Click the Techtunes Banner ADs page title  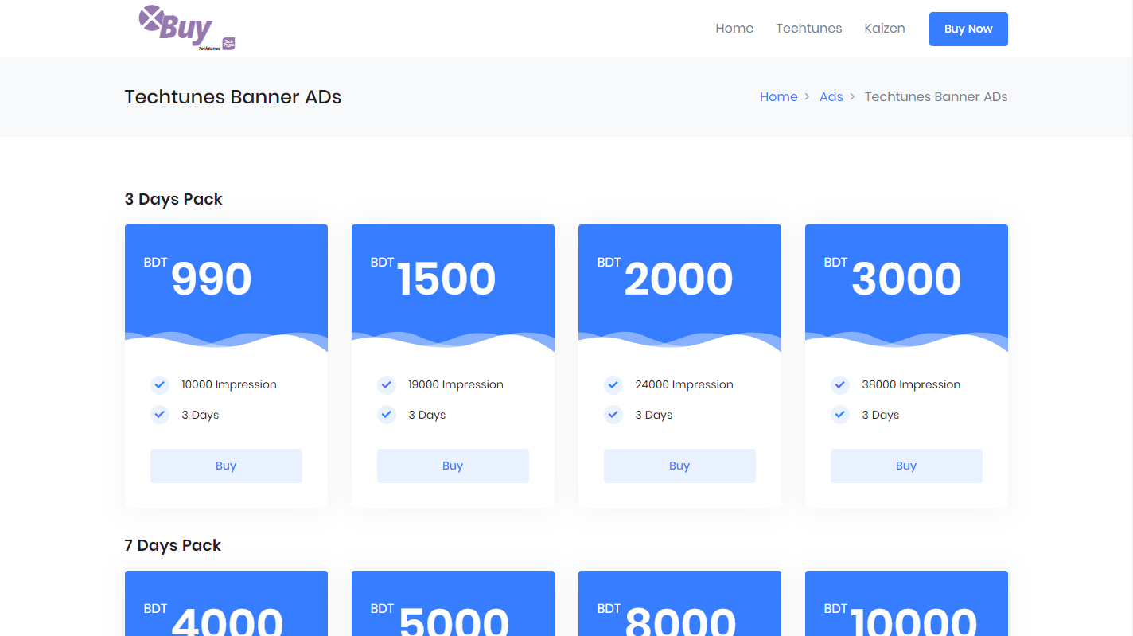(233, 97)
